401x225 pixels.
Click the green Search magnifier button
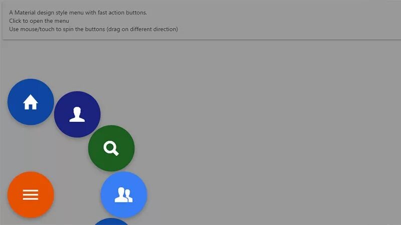[x=111, y=148]
